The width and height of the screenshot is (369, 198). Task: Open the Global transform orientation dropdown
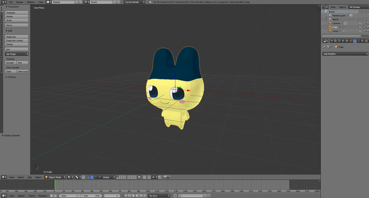(108, 177)
